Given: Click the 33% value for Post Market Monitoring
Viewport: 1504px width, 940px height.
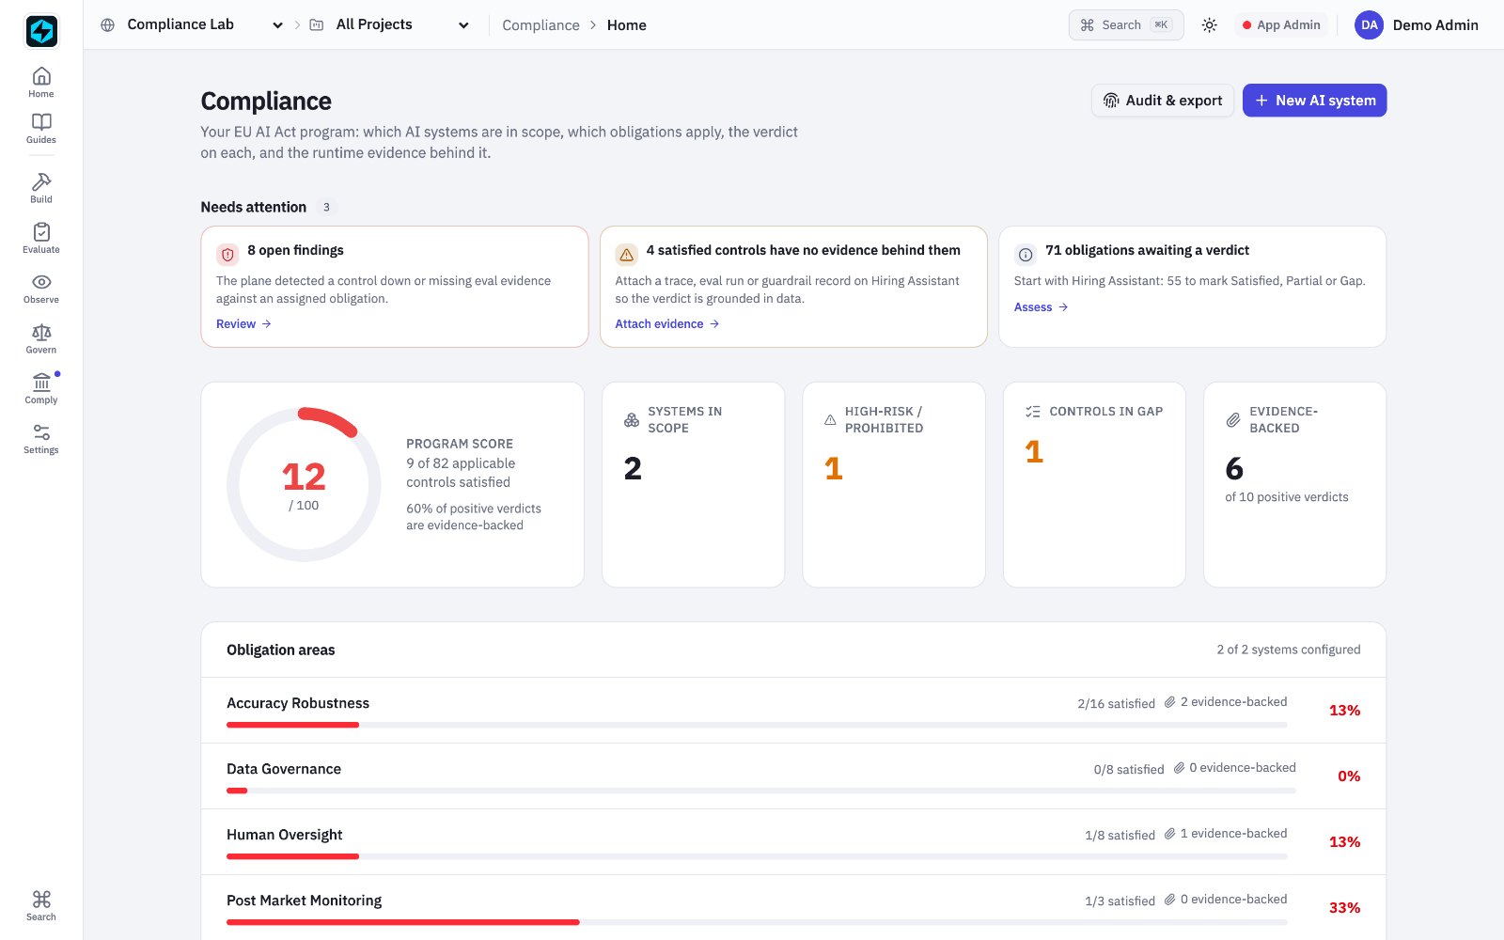Looking at the screenshot, I should (x=1344, y=908).
